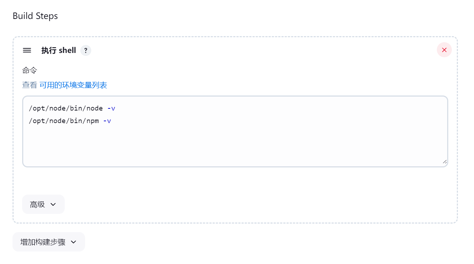Expand the 高级 chevron arrow
This screenshot has width=474, height=264.
[53, 204]
